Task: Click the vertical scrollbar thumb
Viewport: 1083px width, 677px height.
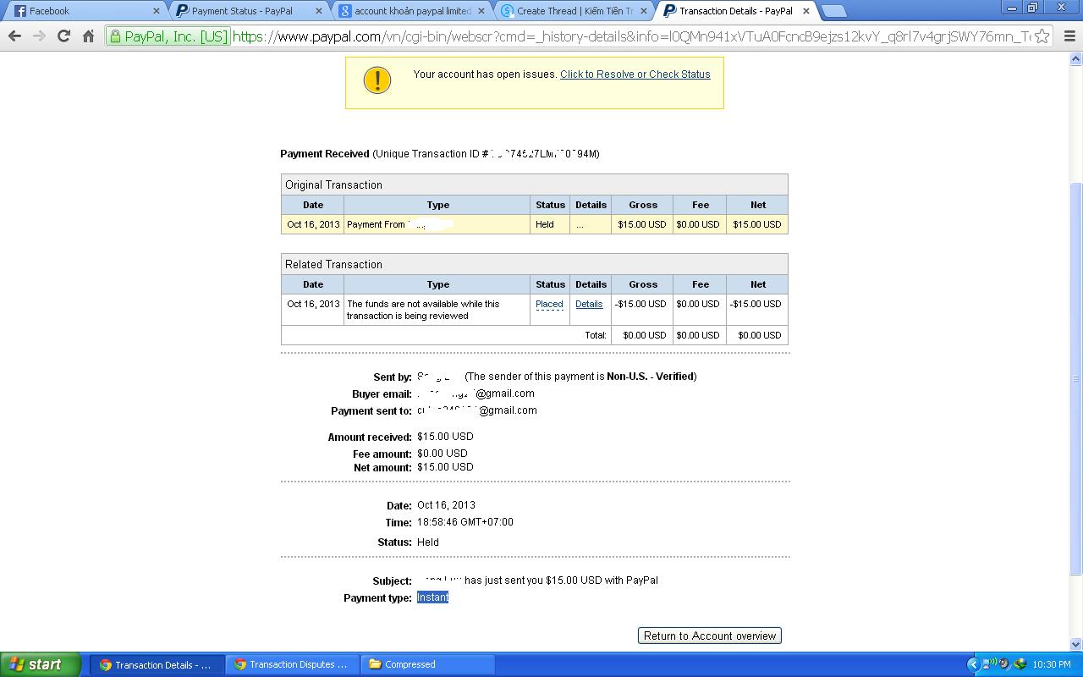Action: click(1076, 378)
